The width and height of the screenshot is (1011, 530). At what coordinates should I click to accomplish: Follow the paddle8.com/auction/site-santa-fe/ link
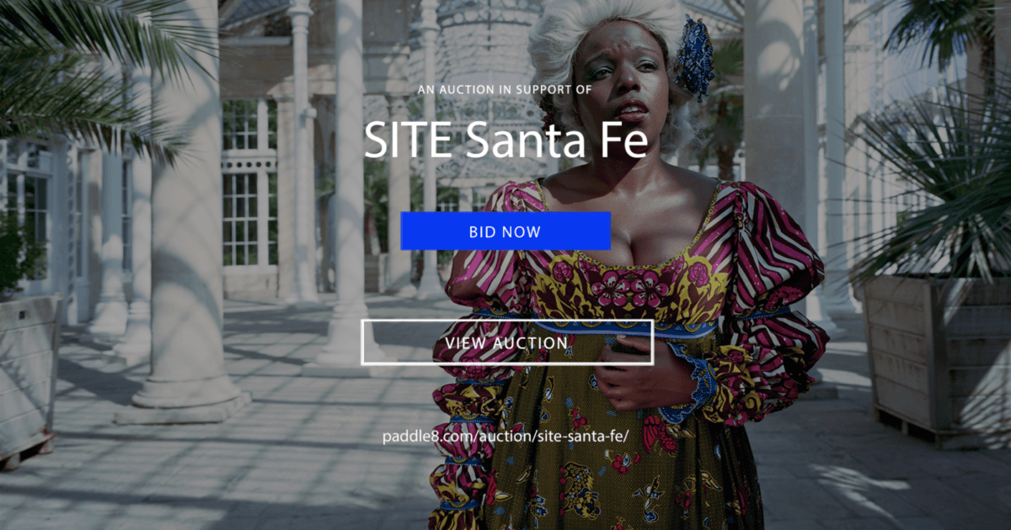coord(505,437)
